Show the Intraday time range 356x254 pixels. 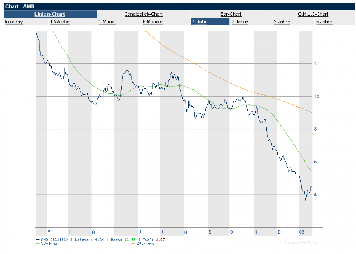(14, 22)
